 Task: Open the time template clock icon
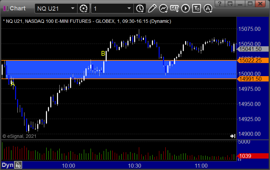(140, 8)
